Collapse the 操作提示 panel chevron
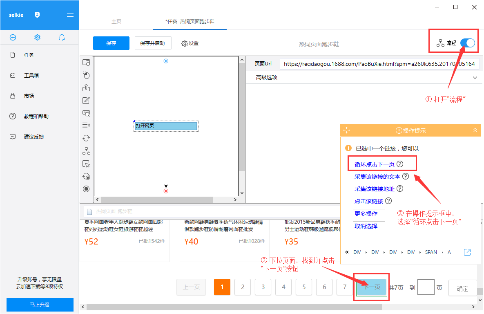Image resolution: width=484 pixels, height=314 pixels. 475,130
